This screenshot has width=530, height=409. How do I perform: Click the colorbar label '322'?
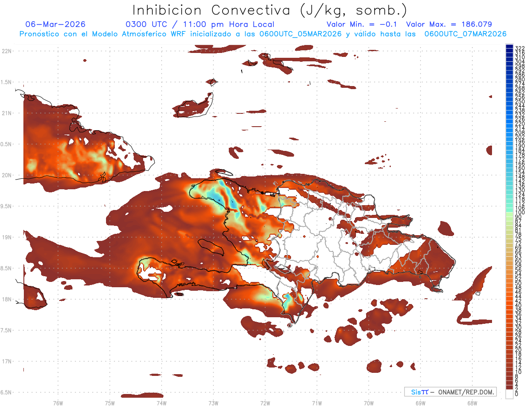[x=520, y=48]
